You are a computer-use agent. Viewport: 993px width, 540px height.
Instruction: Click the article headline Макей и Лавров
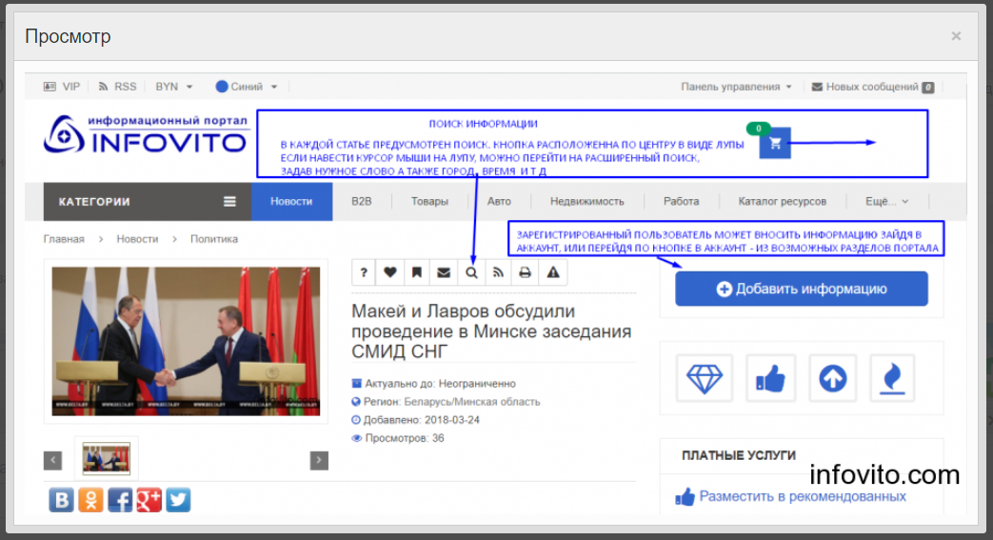(491, 330)
